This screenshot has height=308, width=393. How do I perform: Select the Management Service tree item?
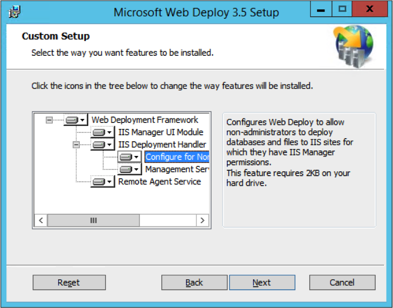pyautogui.click(x=177, y=169)
